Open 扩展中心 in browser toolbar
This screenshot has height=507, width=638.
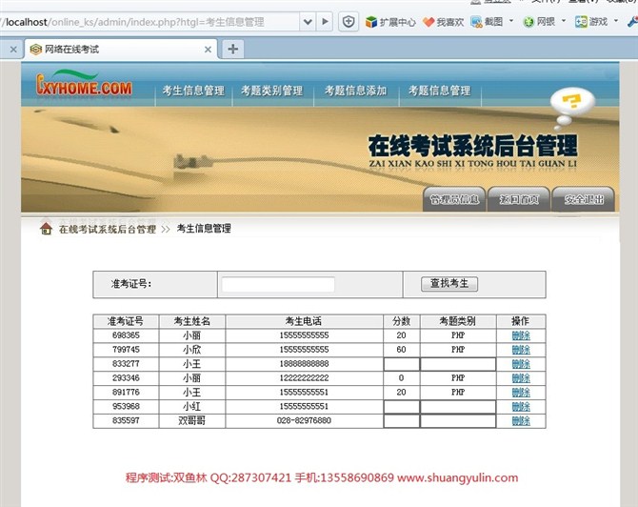click(390, 22)
